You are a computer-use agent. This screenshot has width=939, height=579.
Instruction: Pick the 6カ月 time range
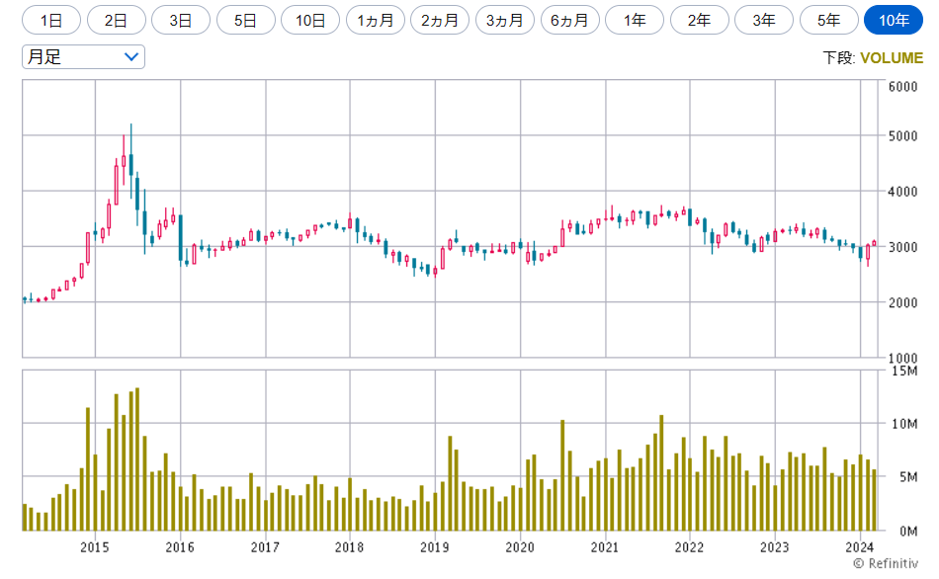[x=569, y=20]
